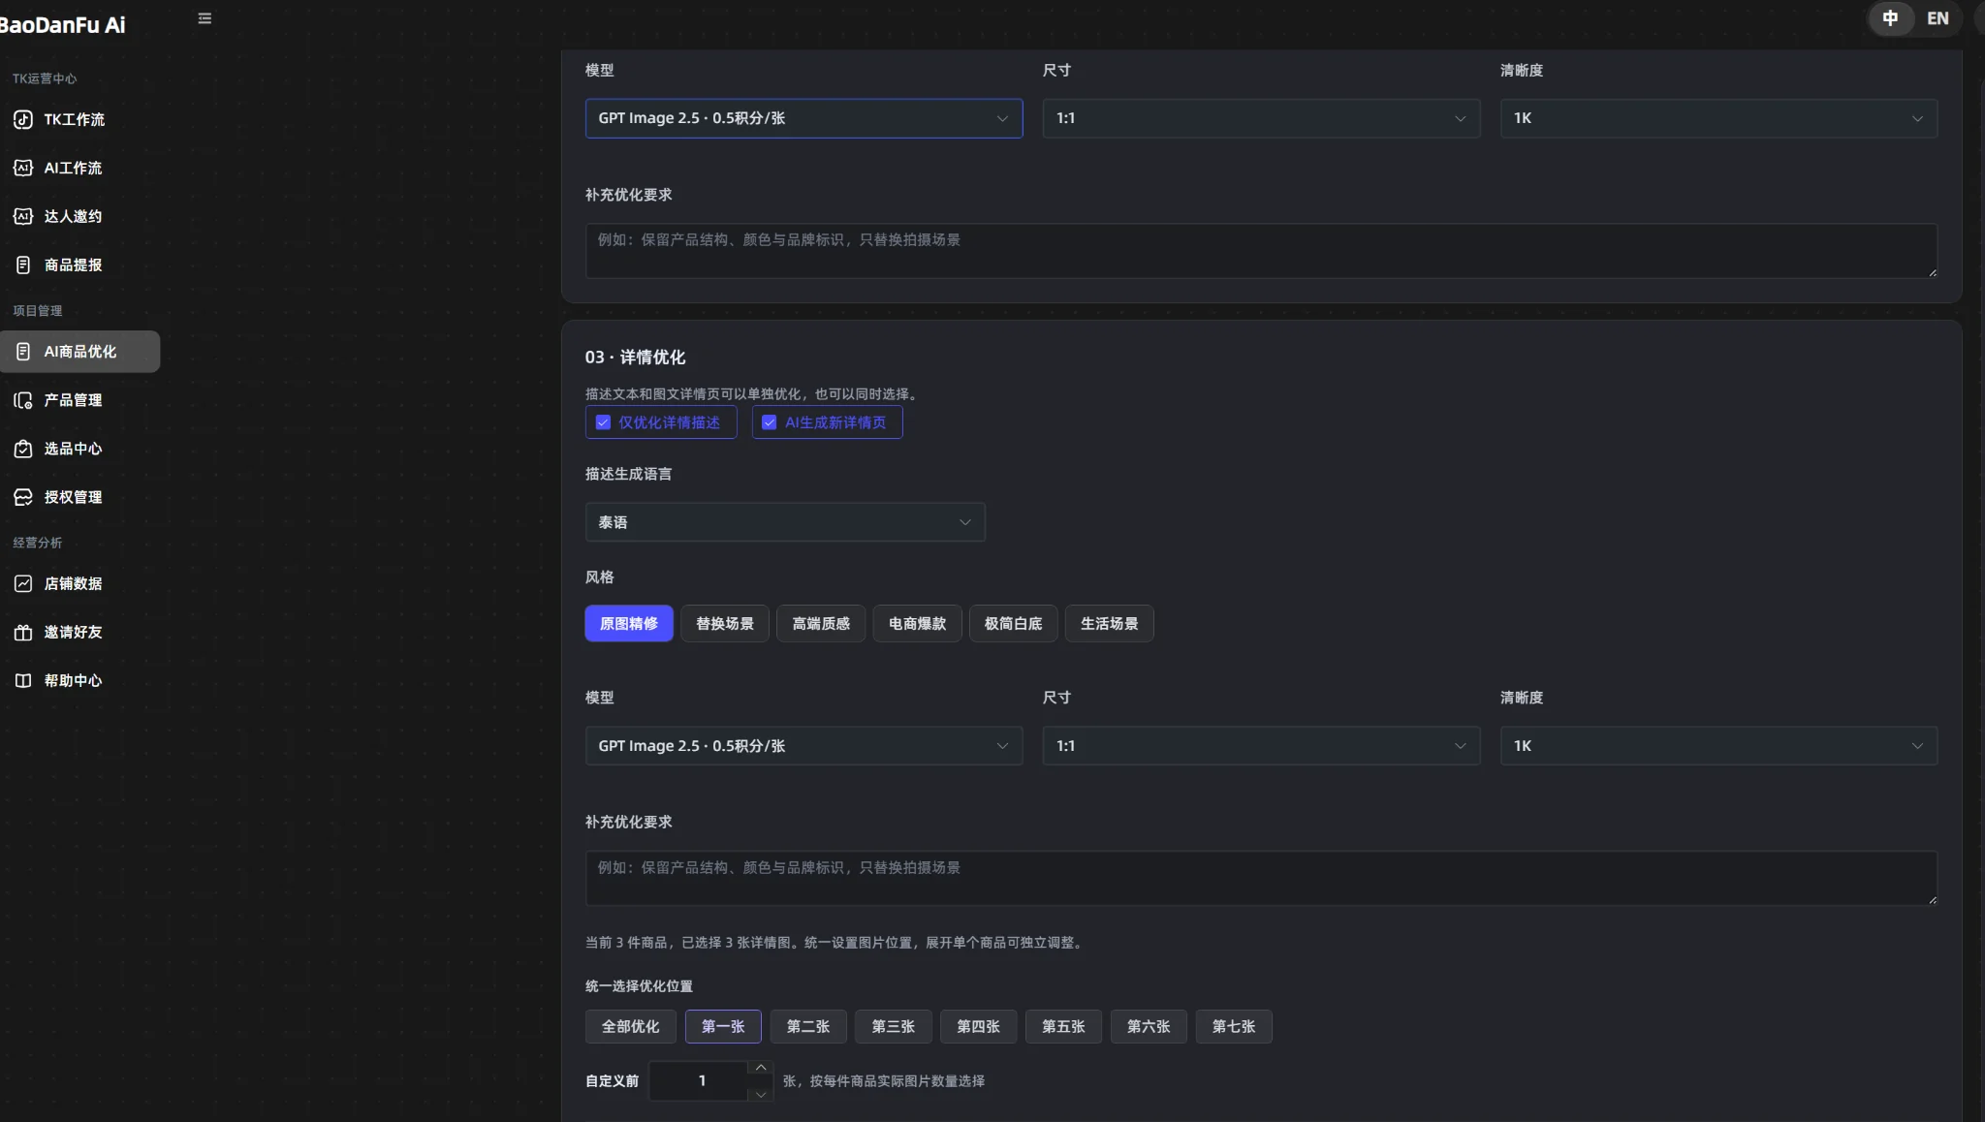Choose 第三张 position button
The width and height of the screenshot is (1985, 1122).
pyautogui.click(x=894, y=1027)
